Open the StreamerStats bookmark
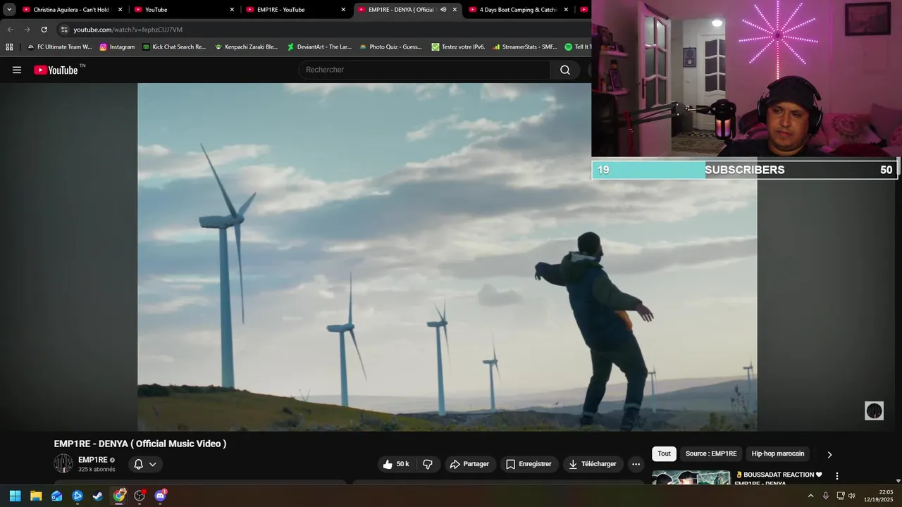The width and height of the screenshot is (902, 507). click(x=525, y=47)
